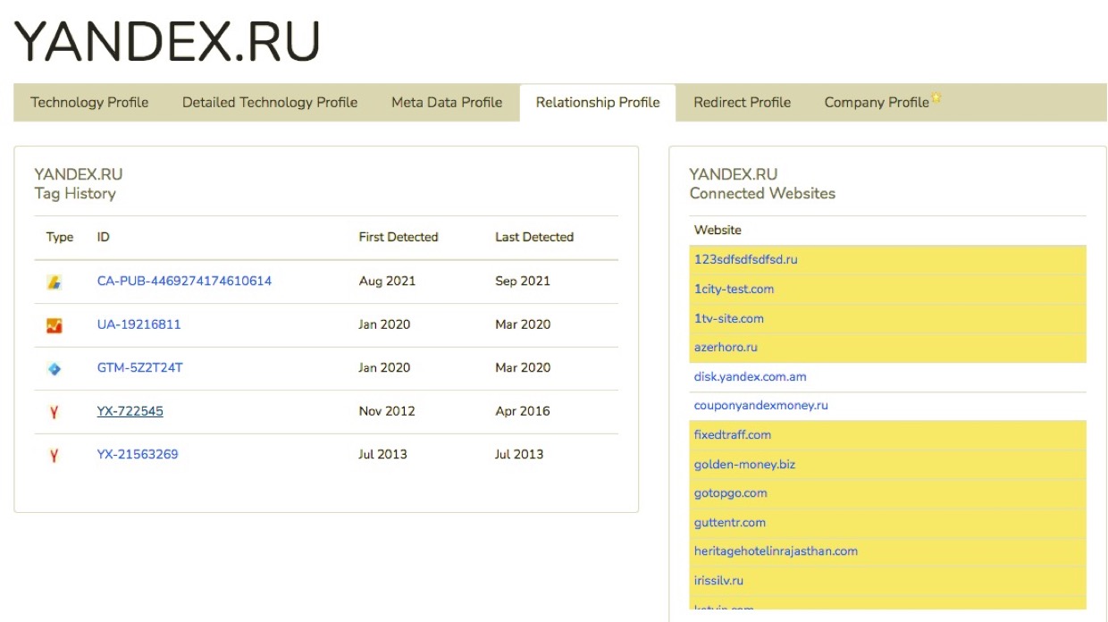Click Jan 2020 date in UA-19216811 row
Viewport: 1108px width, 622px height.
385,325
